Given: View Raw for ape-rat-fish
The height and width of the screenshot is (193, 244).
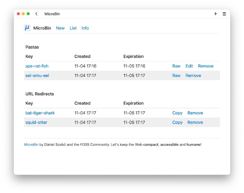Looking at the screenshot, I should coord(176,66).
